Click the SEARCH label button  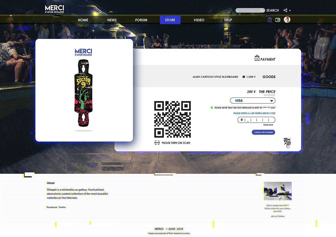pyautogui.click(x=272, y=11)
